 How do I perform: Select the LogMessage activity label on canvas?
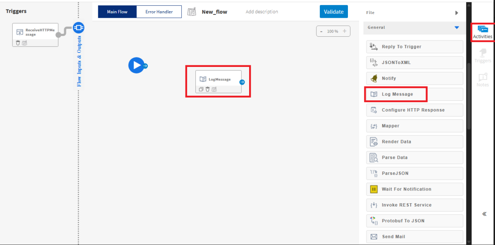coord(219,79)
